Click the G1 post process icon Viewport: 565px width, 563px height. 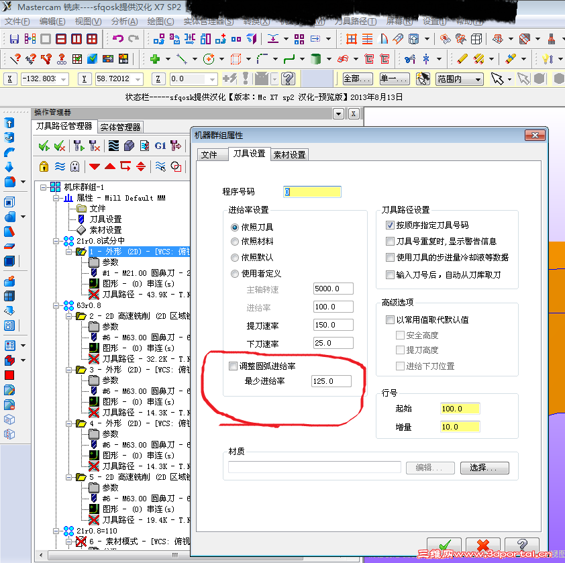[160, 146]
